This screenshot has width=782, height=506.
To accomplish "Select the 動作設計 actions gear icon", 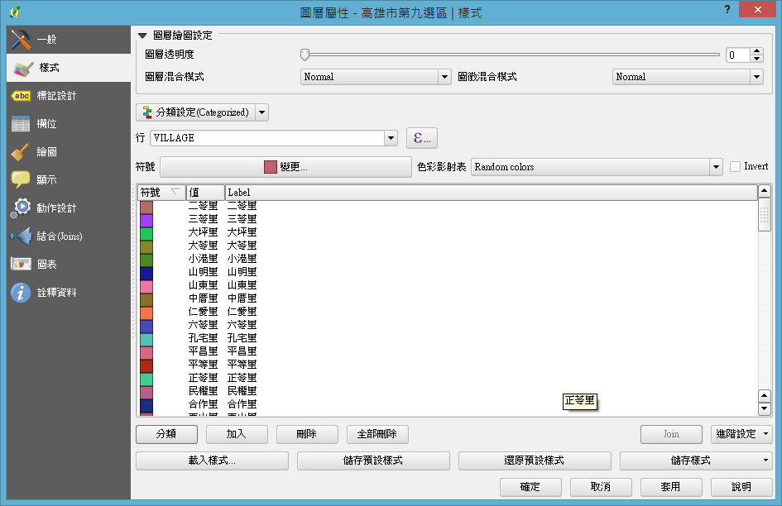I will click(22, 208).
